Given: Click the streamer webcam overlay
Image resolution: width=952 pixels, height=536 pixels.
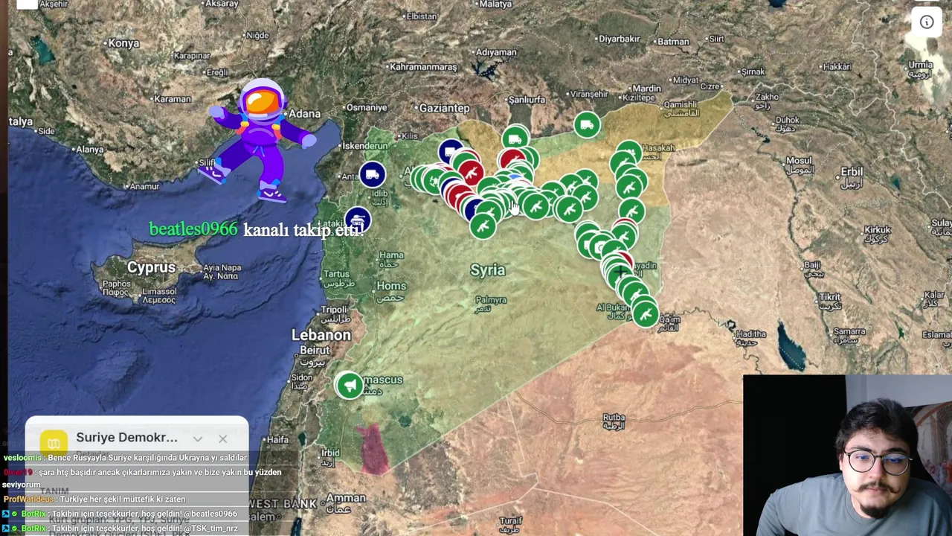Looking at the screenshot, I should click(x=847, y=456).
